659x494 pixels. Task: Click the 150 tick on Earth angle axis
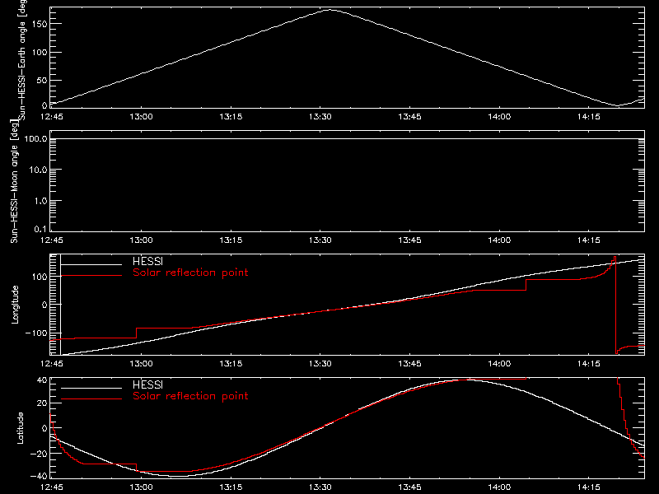coord(39,24)
